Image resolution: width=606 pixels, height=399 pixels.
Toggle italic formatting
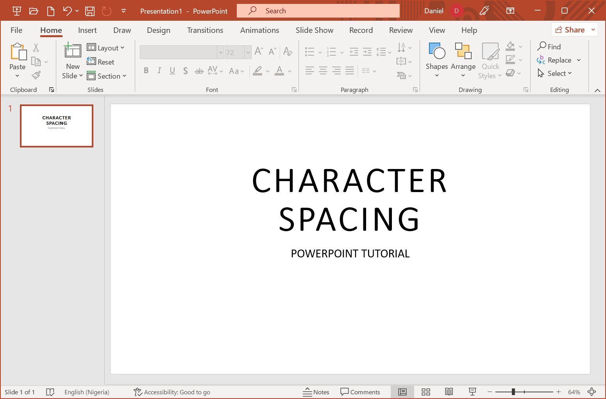click(159, 71)
